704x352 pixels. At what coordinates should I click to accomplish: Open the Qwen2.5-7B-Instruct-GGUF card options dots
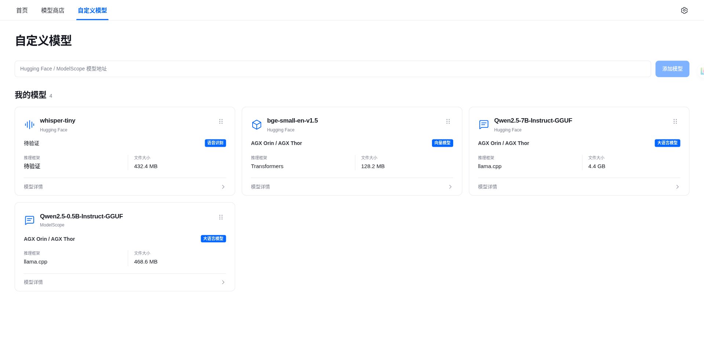click(x=675, y=121)
